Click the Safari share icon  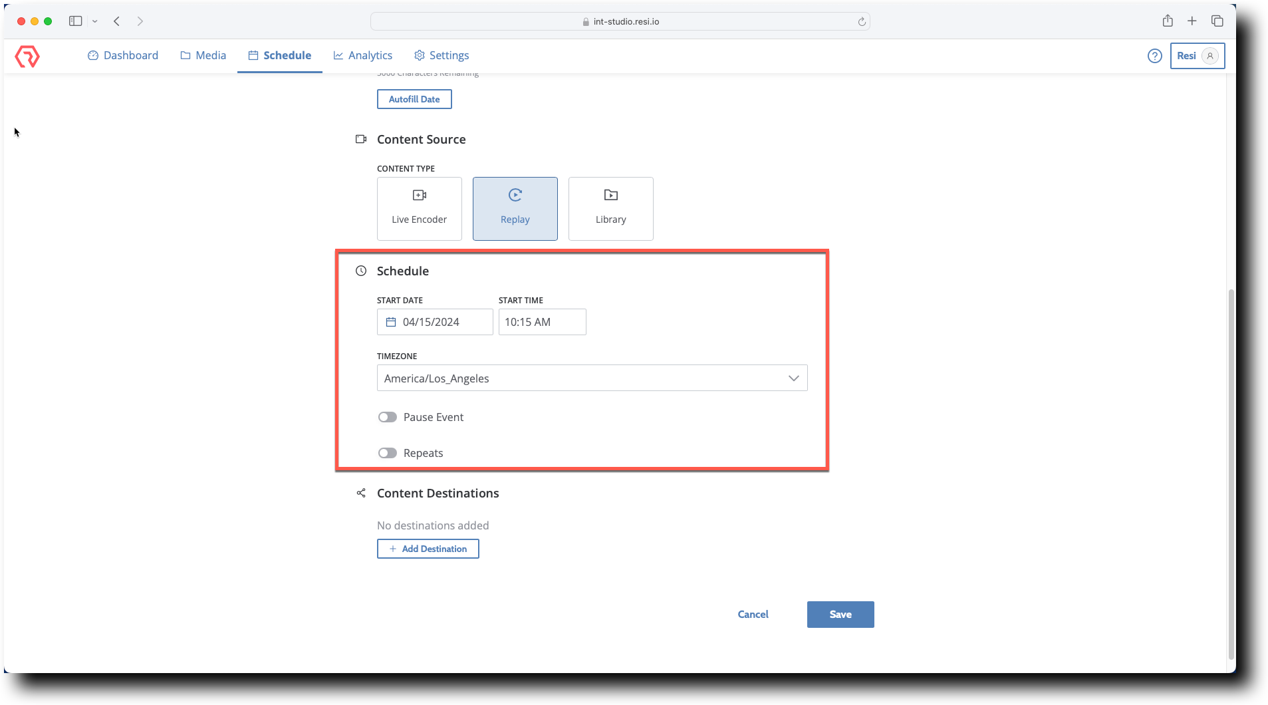pyautogui.click(x=1168, y=21)
